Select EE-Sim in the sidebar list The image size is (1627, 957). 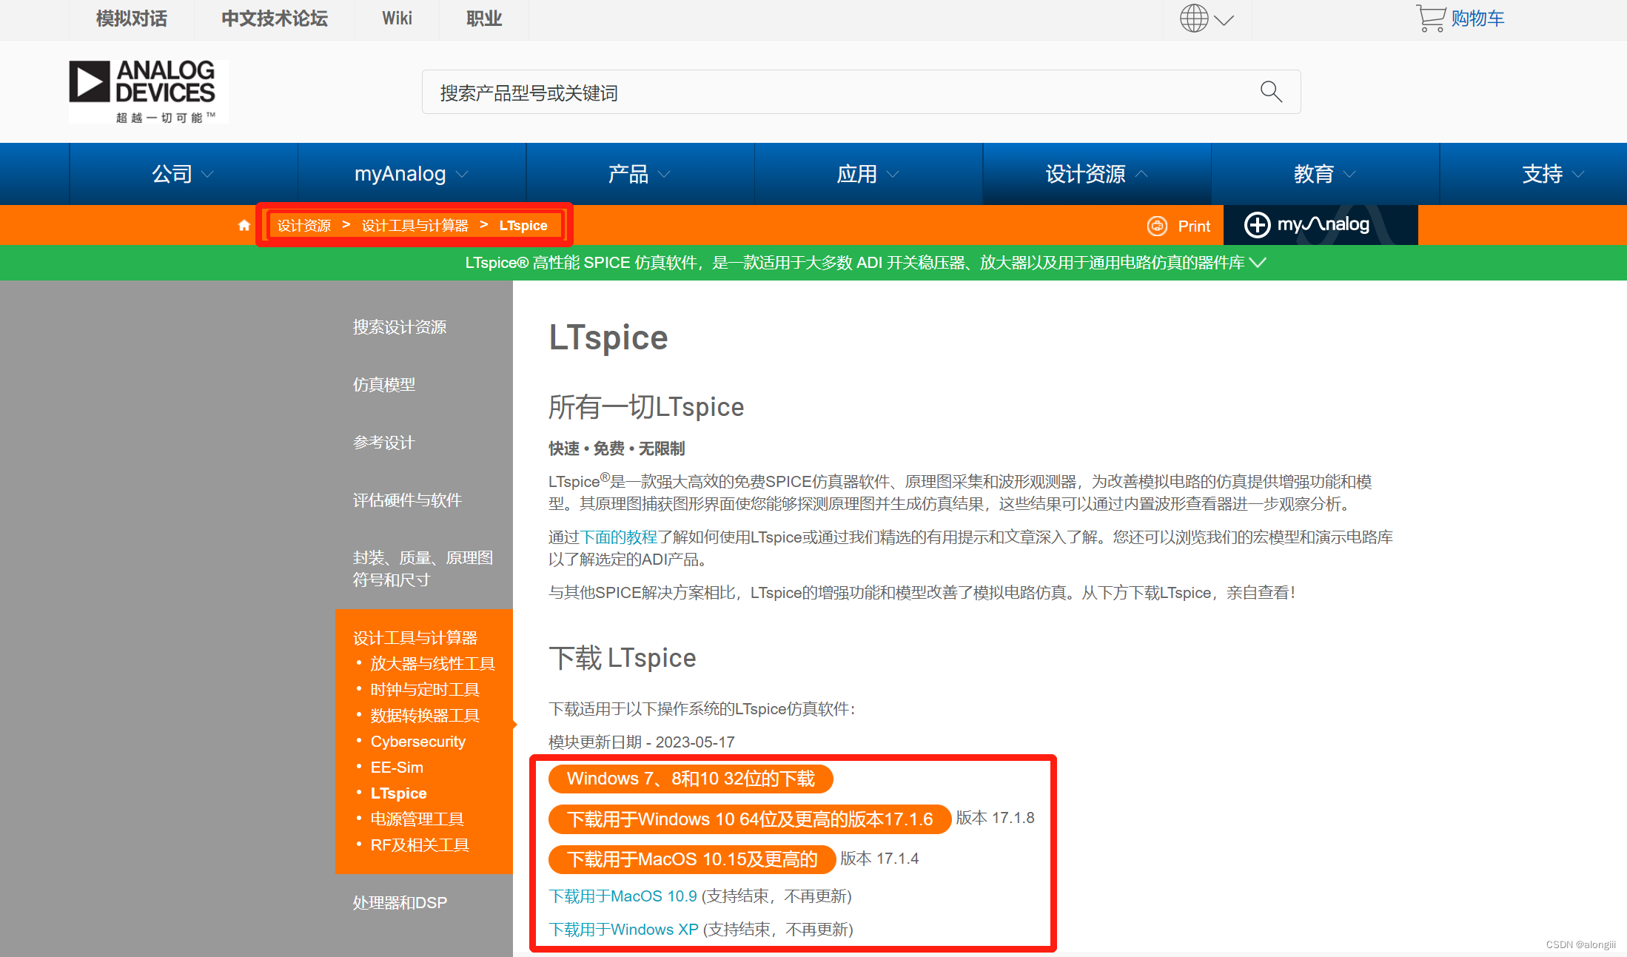tap(397, 768)
